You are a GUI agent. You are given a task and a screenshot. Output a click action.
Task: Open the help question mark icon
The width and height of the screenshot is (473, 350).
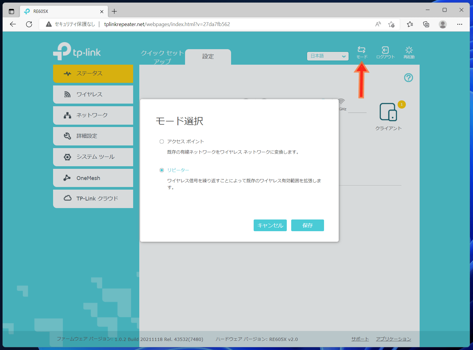pyautogui.click(x=408, y=78)
